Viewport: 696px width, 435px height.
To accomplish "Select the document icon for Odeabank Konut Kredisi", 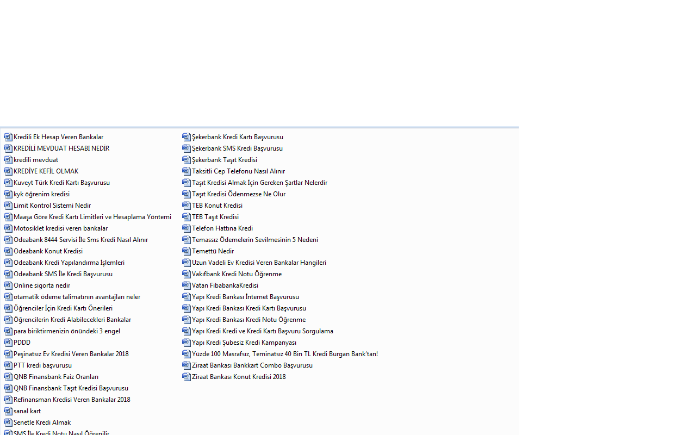I will (x=8, y=251).
